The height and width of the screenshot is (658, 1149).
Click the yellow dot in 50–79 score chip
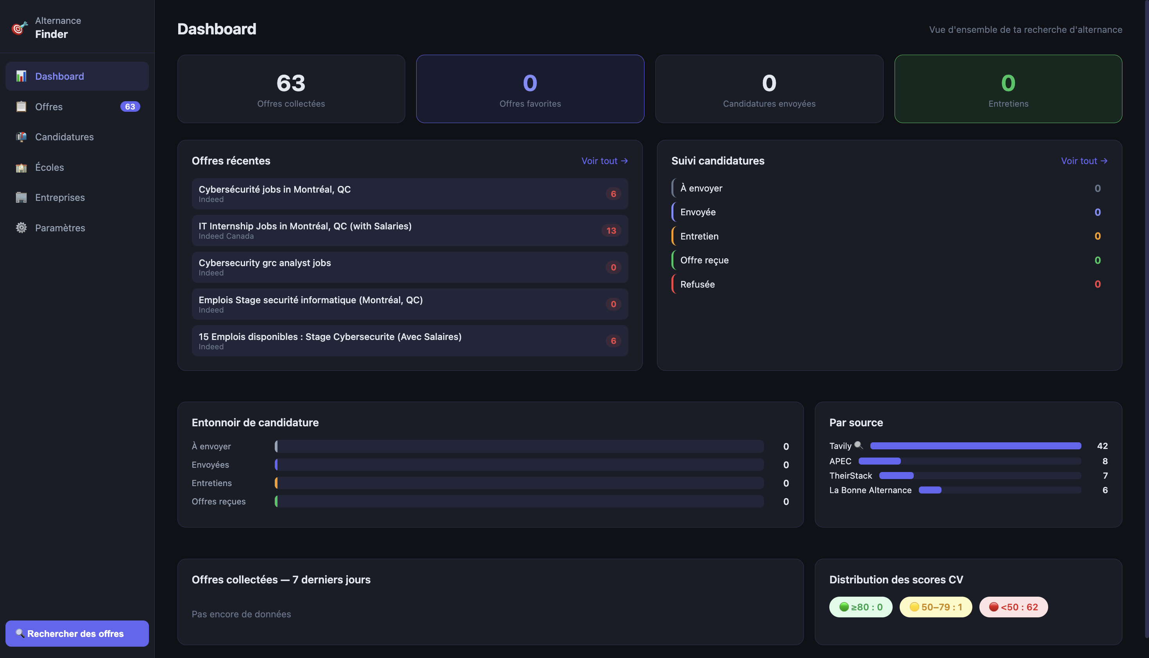pyautogui.click(x=915, y=607)
